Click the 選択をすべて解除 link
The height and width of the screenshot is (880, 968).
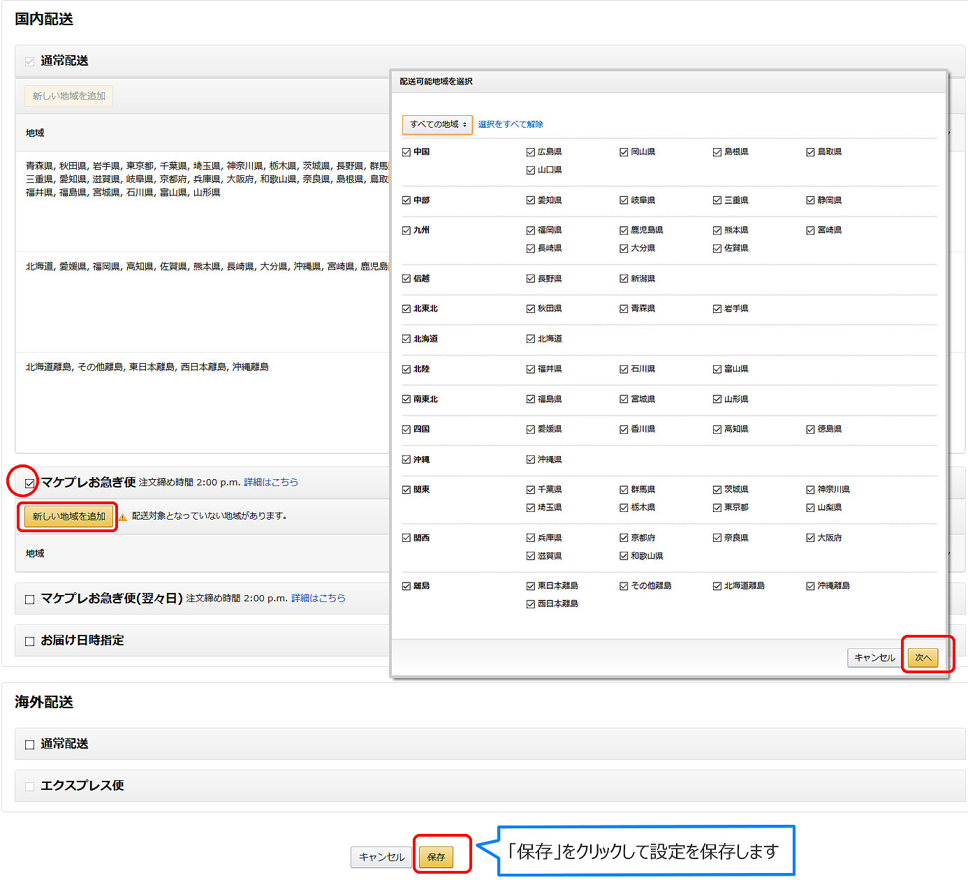point(510,124)
